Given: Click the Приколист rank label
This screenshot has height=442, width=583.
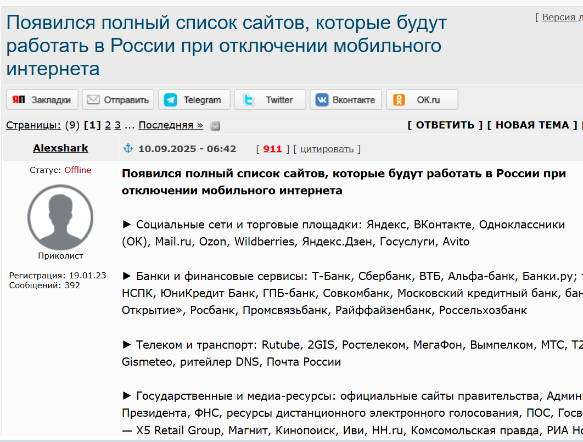Looking at the screenshot, I should click(60, 256).
